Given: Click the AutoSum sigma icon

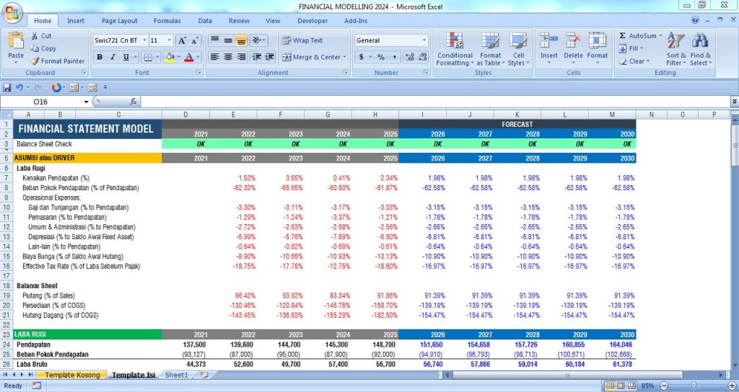Looking at the screenshot, I should point(623,35).
